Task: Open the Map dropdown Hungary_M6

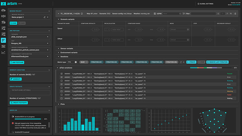Action: 30,43
